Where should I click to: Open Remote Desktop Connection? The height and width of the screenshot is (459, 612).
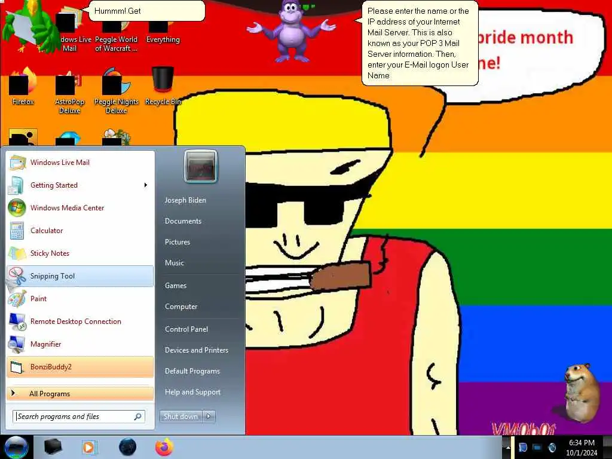click(x=80, y=321)
